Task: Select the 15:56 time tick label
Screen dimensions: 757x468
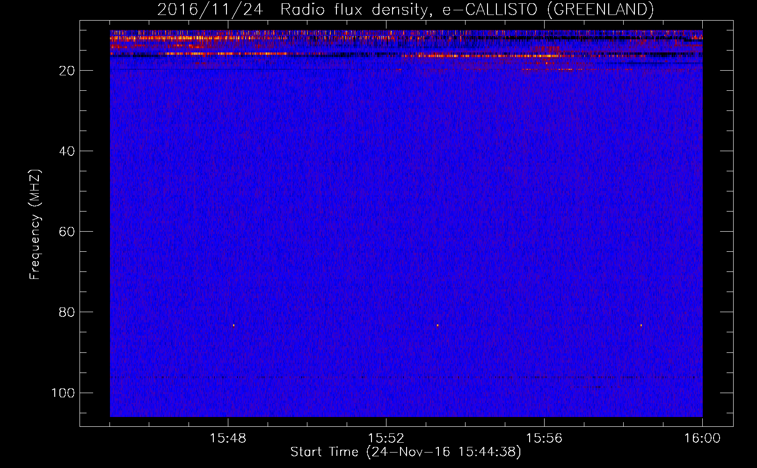Action: [544, 439]
